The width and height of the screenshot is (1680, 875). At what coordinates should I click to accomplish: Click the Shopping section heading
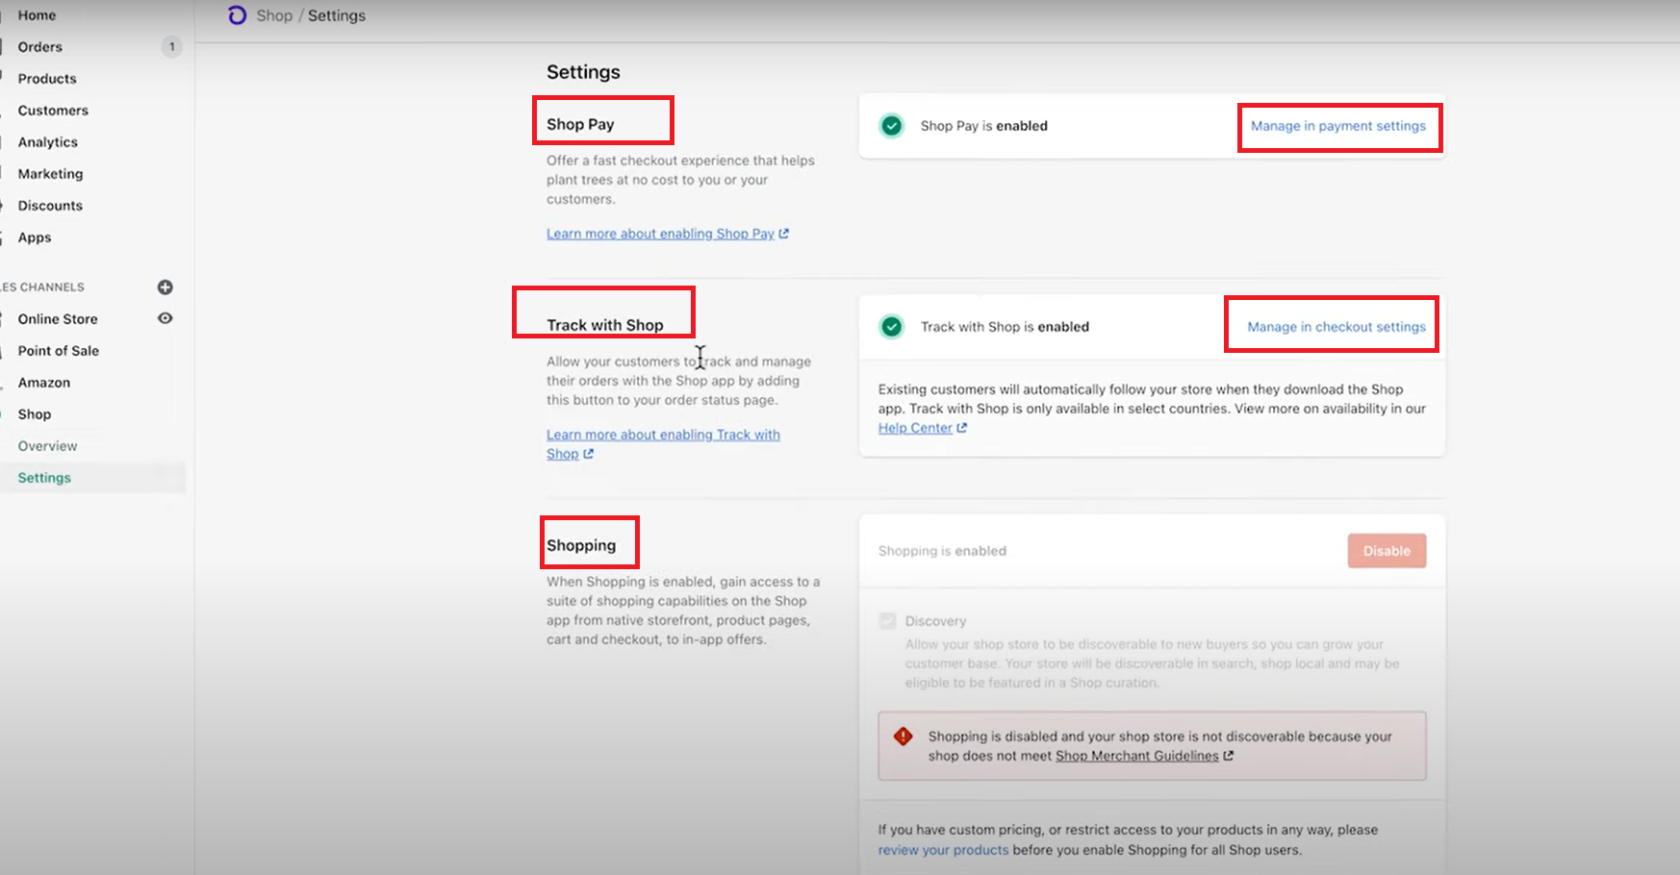pyautogui.click(x=581, y=545)
